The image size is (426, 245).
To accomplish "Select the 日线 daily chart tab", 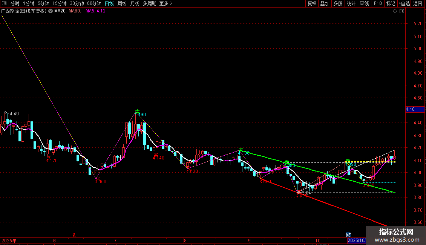I will point(109,3).
